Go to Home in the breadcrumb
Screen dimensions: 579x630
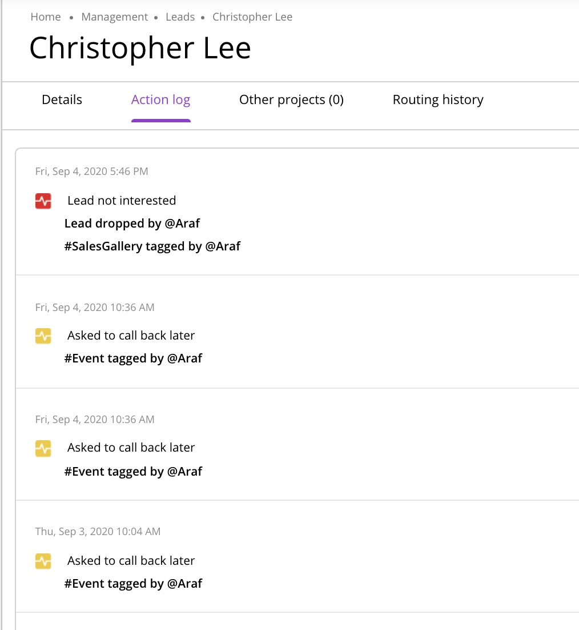[x=46, y=17]
